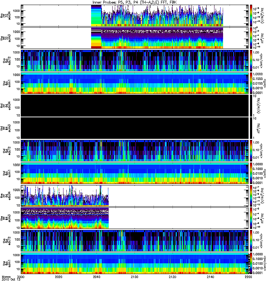Viewport: 269px width, 287px height.
Task: Click the the fff 64 edc34 spectrogram panel
Action: pyautogui.click(x=135, y=196)
